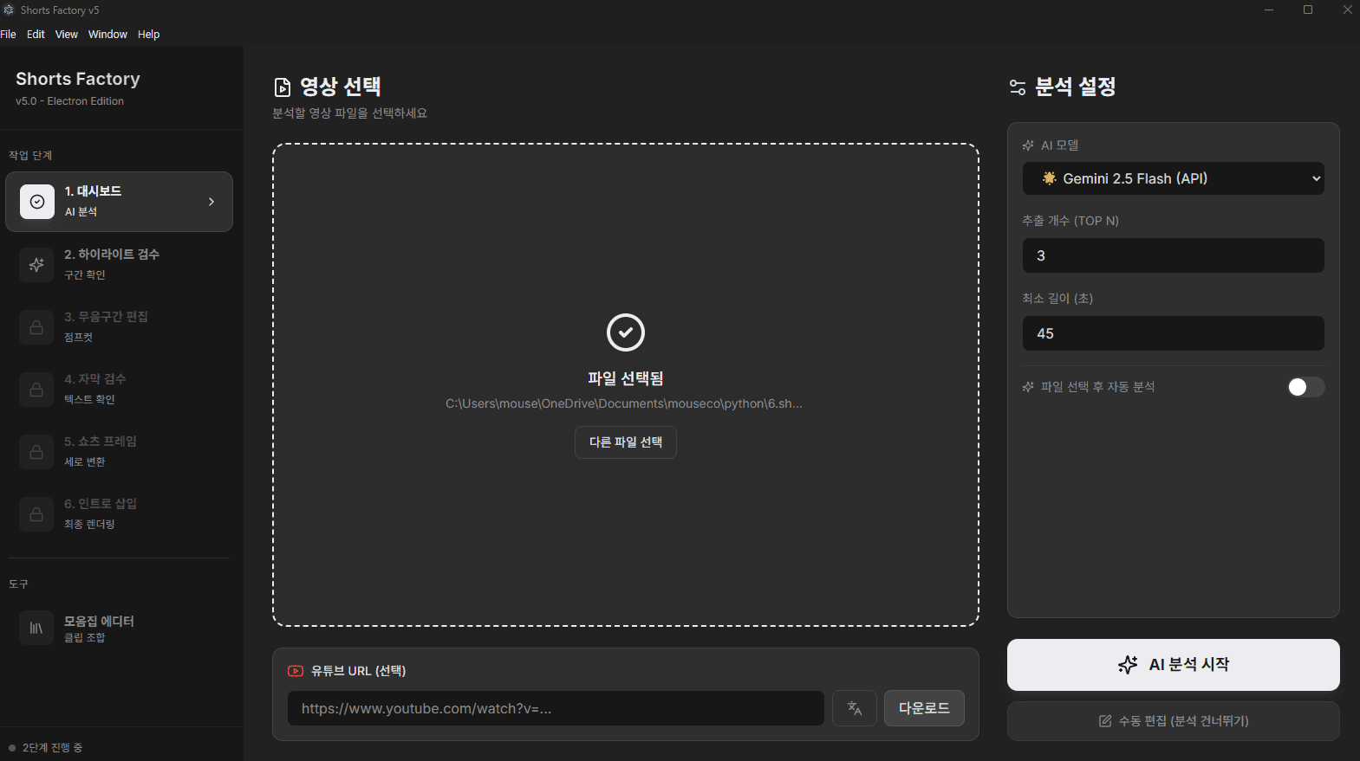Open the Help menu
The width and height of the screenshot is (1360, 761).
pyautogui.click(x=148, y=35)
